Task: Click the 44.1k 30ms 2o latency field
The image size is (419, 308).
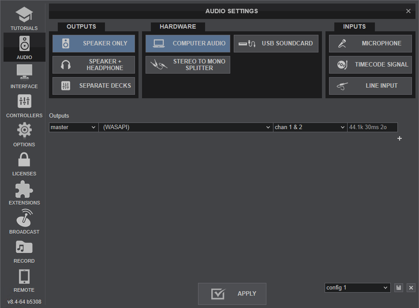Action: point(373,127)
